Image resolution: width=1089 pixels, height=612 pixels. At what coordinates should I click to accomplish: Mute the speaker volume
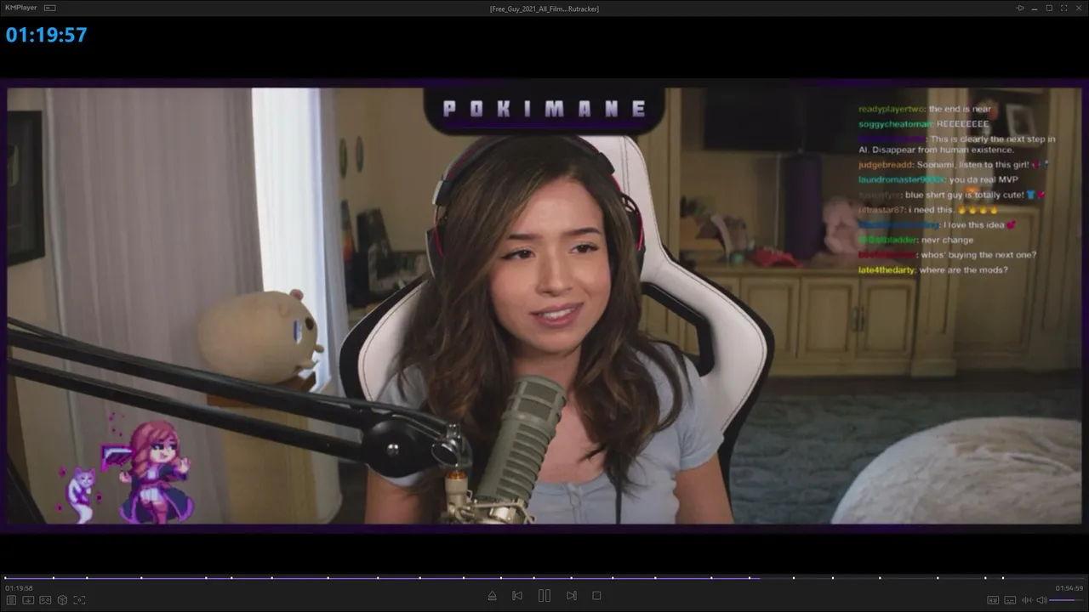click(x=1041, y=600)
